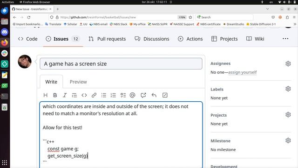The image size is (298, 168).
Task: Reset the 170% zoom level badge
Action: point(182,17)
